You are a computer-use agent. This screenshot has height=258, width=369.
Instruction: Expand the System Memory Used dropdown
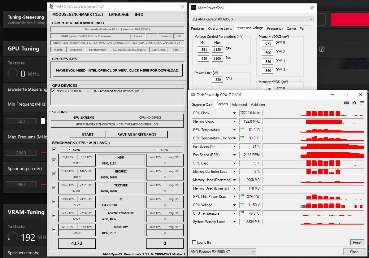pos(234,222)
